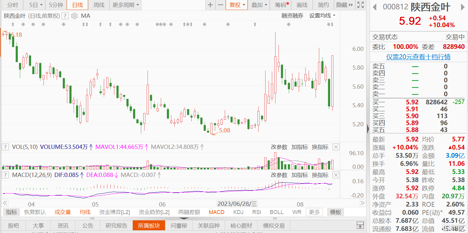This screenshot has height=233, width=468.
Task: Jump to earliest chart data with double-left arrow
Action: [5, 203]
